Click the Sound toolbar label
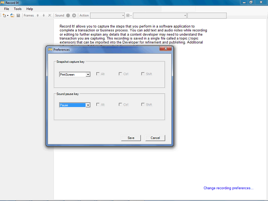This screenshot has width=268, height=201. pos(59,15)
